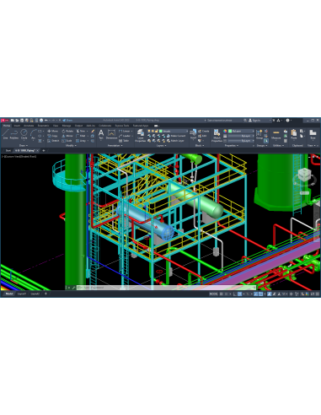Click the Base view icon
This screenshot has height=415, width=321.
(x=313, y=134)
